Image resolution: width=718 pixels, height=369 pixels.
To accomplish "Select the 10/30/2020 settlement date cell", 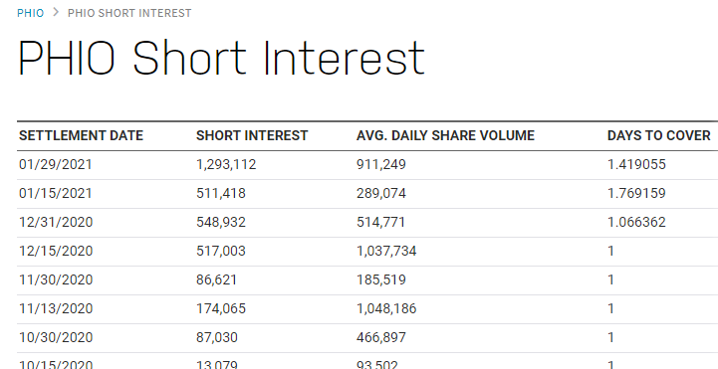I will point(56,337).
